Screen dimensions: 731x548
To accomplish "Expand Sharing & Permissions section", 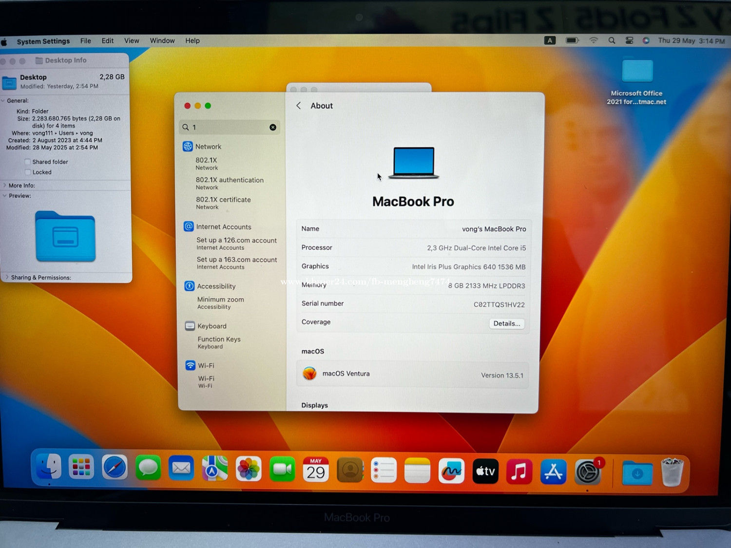I will coord(7,277).
